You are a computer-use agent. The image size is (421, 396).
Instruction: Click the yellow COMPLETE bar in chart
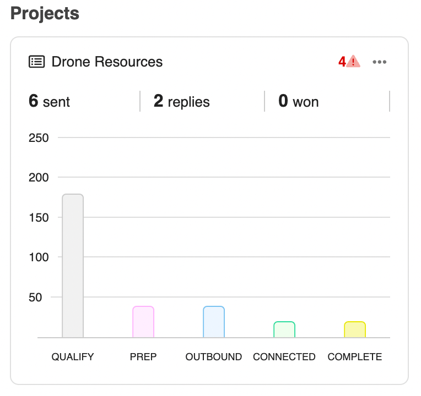click(x=355, y=329)
